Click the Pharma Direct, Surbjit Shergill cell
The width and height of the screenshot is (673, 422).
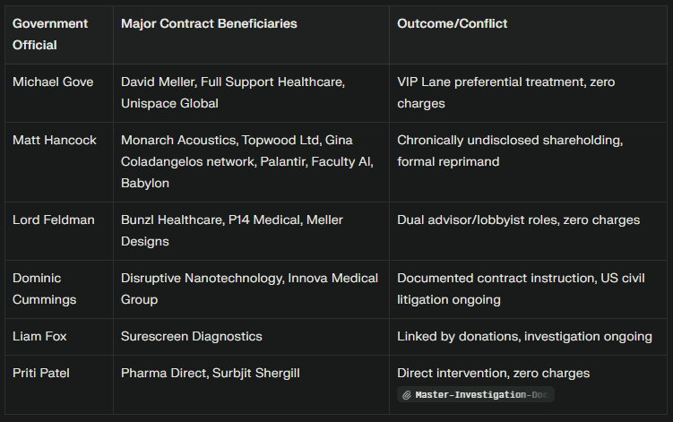coord(252,384)
